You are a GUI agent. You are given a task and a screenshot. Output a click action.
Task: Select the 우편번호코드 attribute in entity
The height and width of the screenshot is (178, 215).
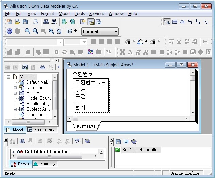click(x=90, y=82)
